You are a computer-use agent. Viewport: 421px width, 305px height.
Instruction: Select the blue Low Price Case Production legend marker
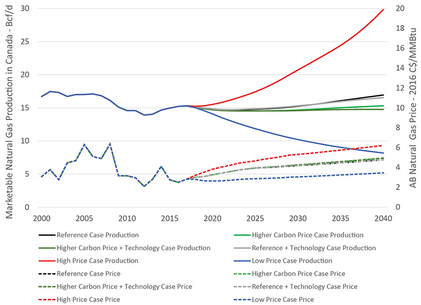[242, 261]
